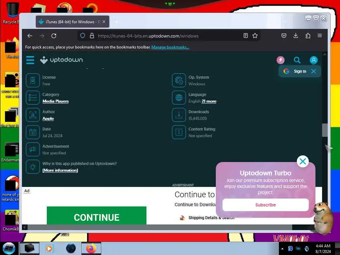
Task: Close the iTunes browser tab
Action: 104,22
